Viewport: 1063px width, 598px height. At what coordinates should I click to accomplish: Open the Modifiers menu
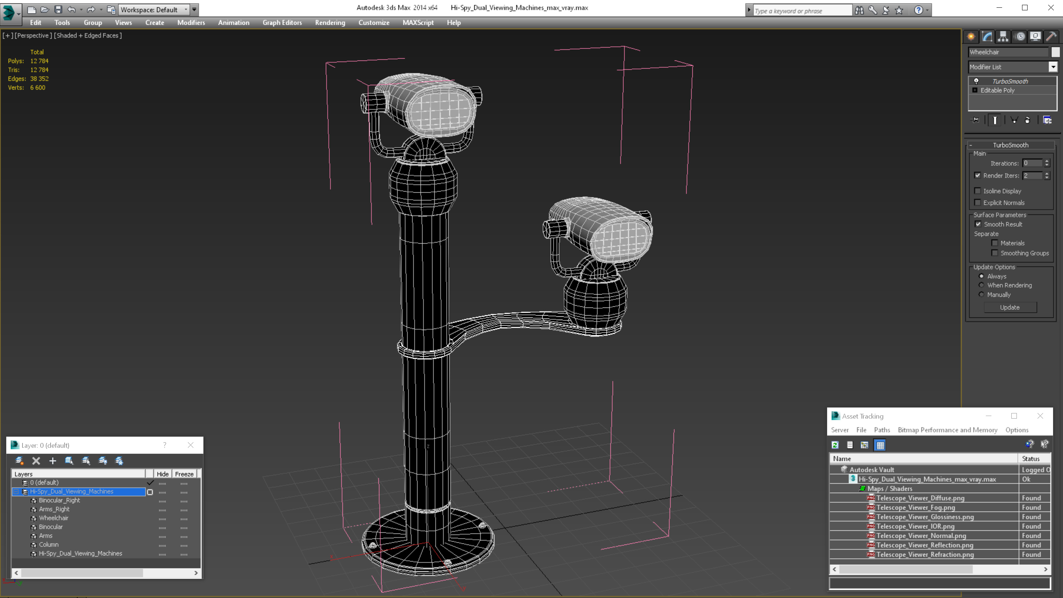(191, 23)
